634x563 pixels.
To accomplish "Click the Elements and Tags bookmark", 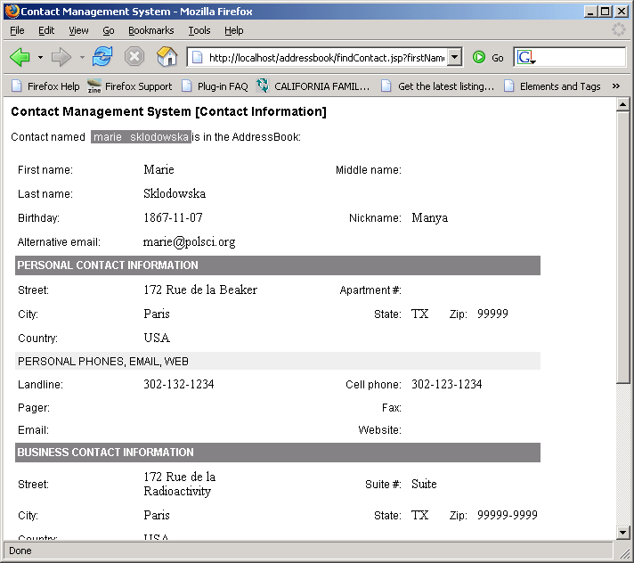I will [552, 86].
